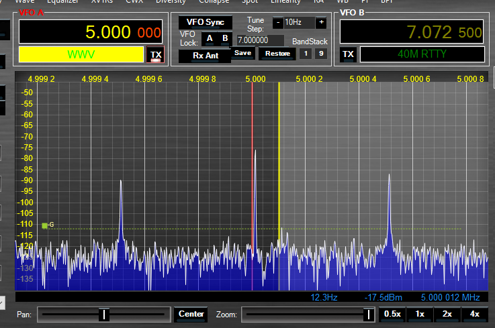The height and width of the screenshot is (328, 495).
Task: Increase tune step with plus button
Action: (321, 22)
